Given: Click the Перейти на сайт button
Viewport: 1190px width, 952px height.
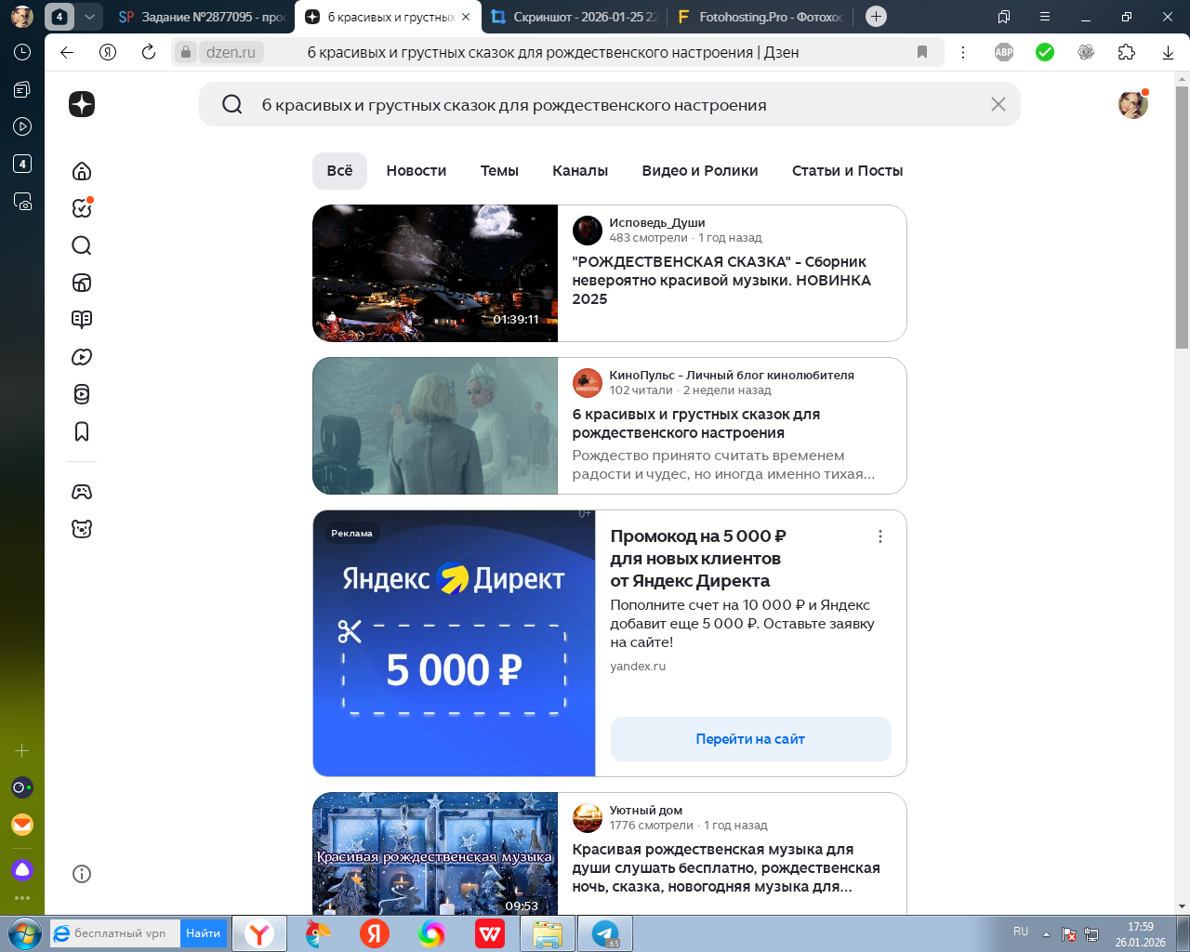Looking at the screenshot, I should pyautogui.click(x=750, y=739).
